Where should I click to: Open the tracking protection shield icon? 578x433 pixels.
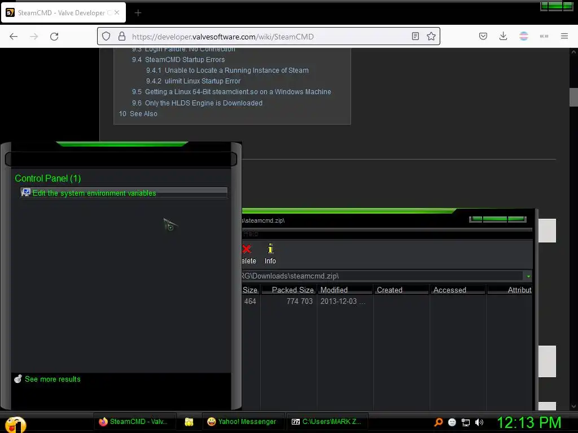coord(106,37)
